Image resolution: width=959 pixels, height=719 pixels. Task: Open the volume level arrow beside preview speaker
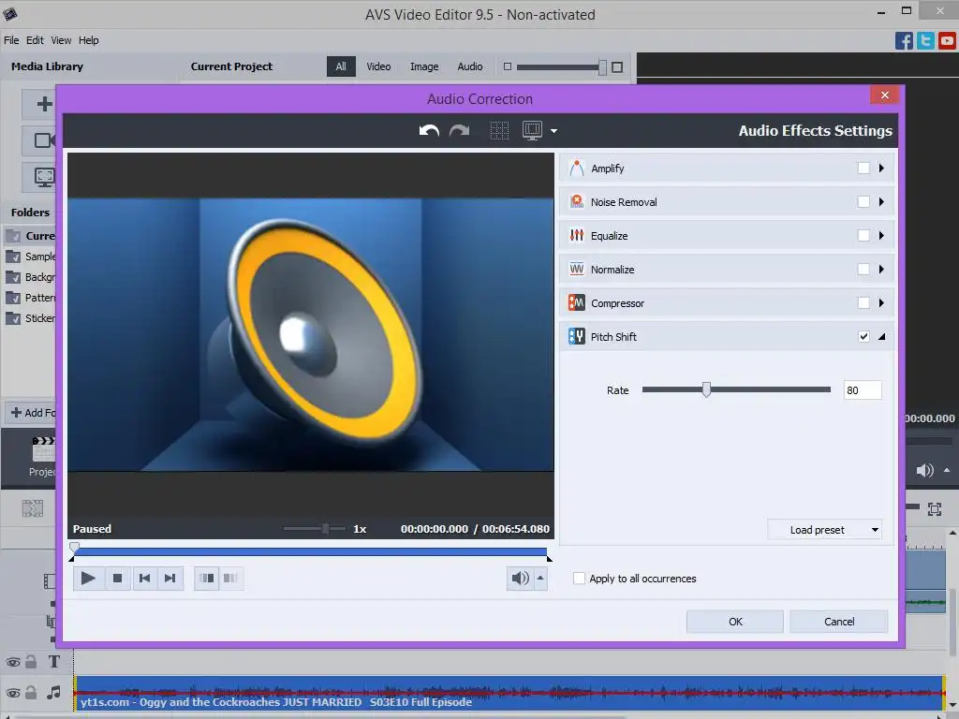pyautogui.click(x=540, y=578)
